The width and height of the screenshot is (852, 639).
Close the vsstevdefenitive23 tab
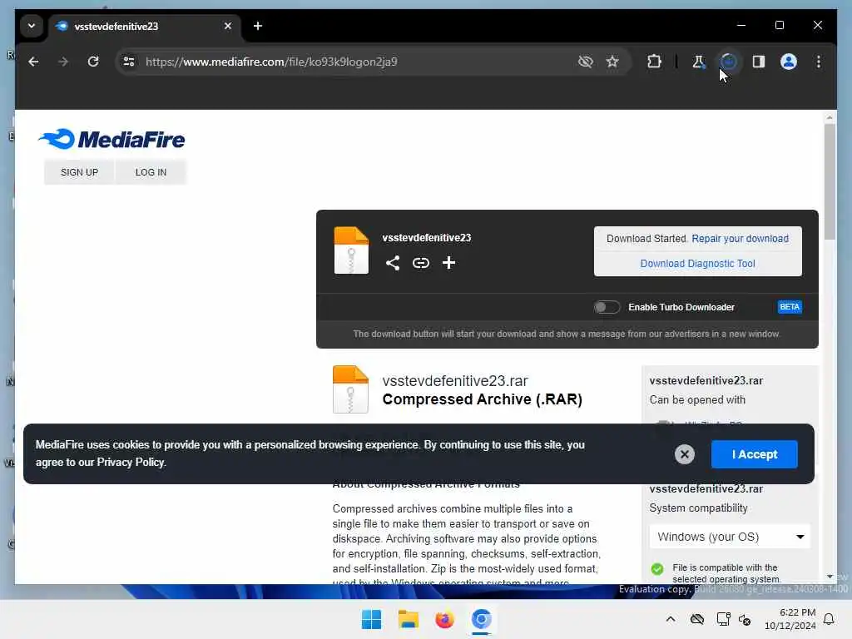[228, 26]
